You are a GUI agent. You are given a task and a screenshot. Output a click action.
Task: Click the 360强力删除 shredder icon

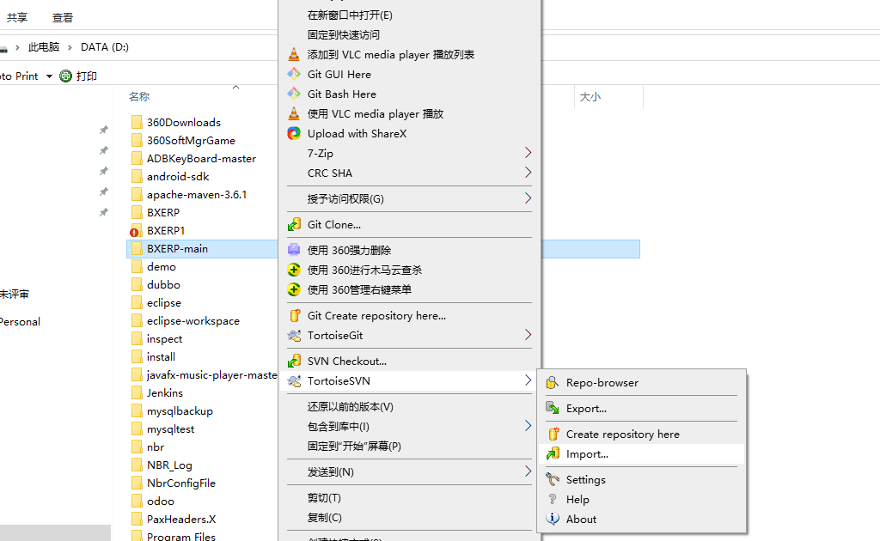coord(294,250)
